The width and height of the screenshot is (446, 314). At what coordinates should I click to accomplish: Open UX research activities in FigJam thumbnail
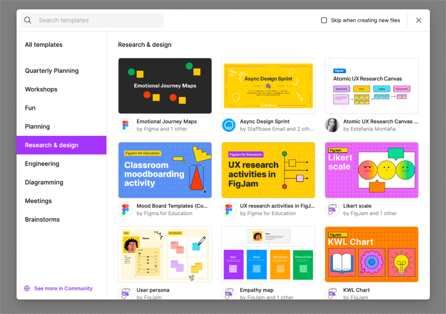[268, 170]
